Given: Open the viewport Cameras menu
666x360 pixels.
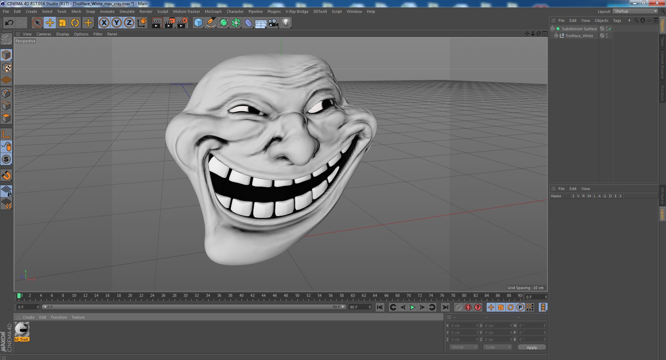Looking at the screenshot, I should pos(44,34).
